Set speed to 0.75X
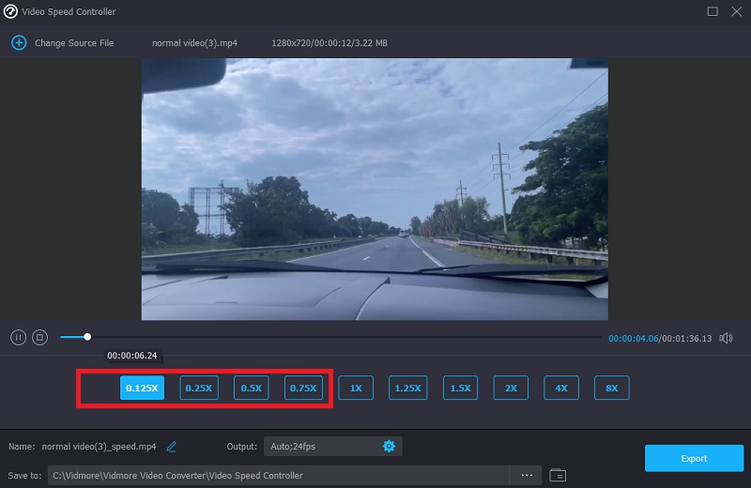 coord(304,388)
